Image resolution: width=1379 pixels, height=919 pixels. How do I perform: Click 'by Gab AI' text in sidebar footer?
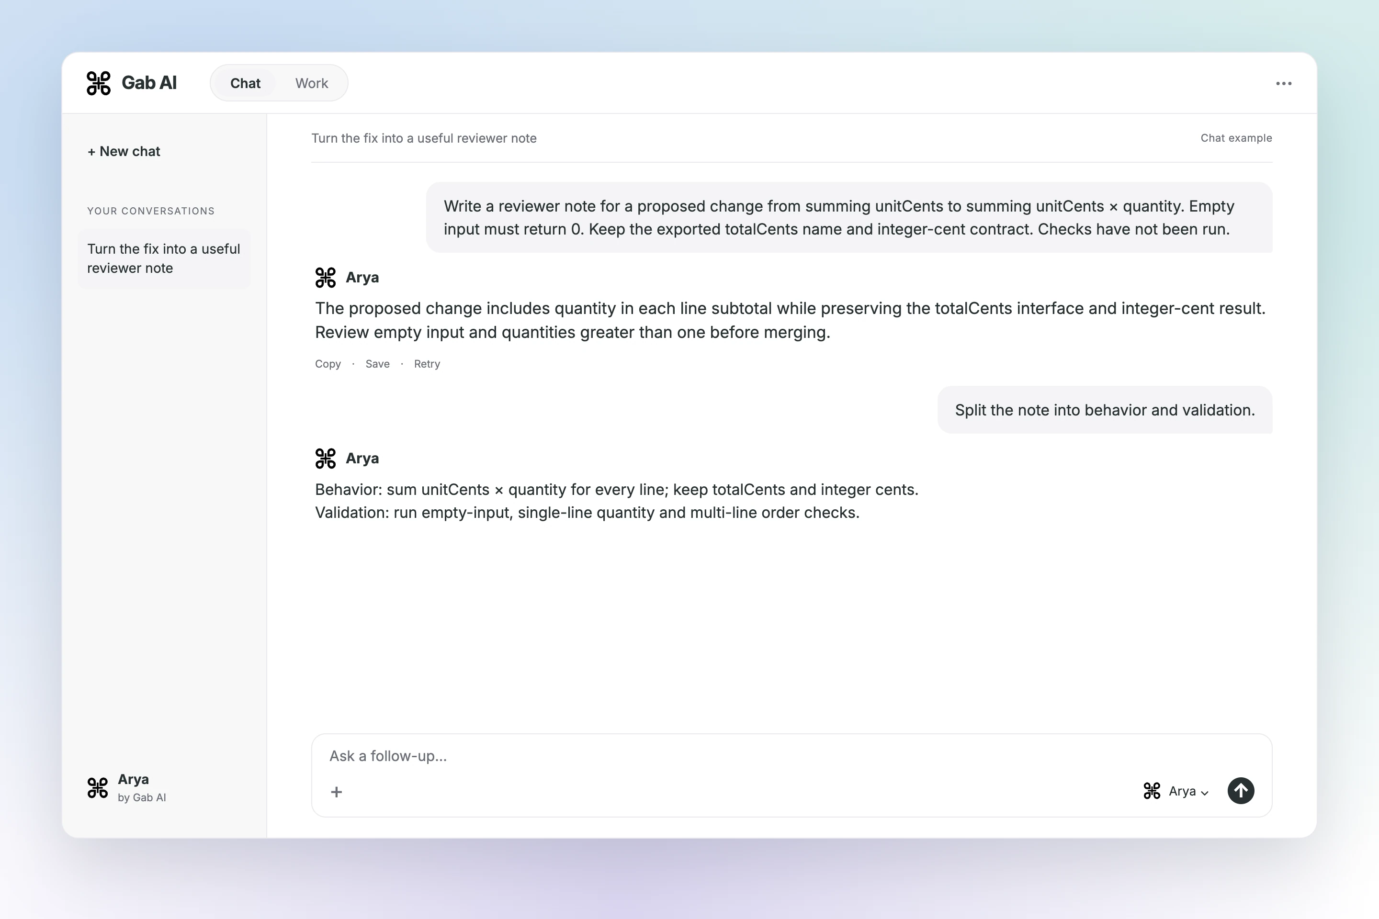pos(142,798)
